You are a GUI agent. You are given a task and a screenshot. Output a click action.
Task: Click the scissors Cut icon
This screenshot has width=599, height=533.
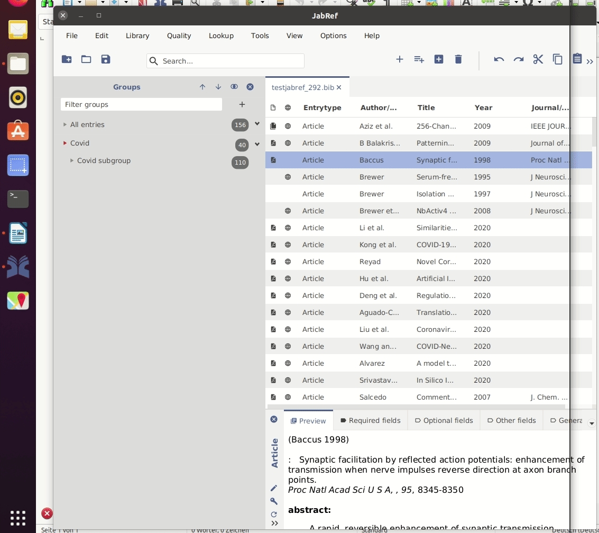point(538,59)
